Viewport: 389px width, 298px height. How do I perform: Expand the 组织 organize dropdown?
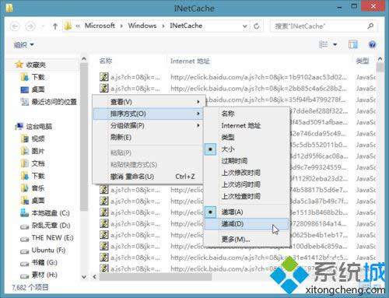24,45
